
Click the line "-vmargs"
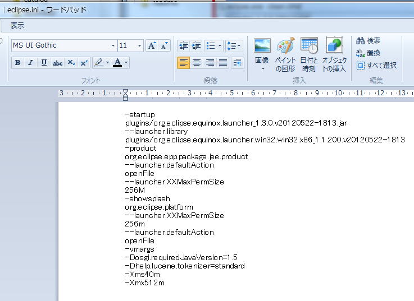tap(139, 249)
